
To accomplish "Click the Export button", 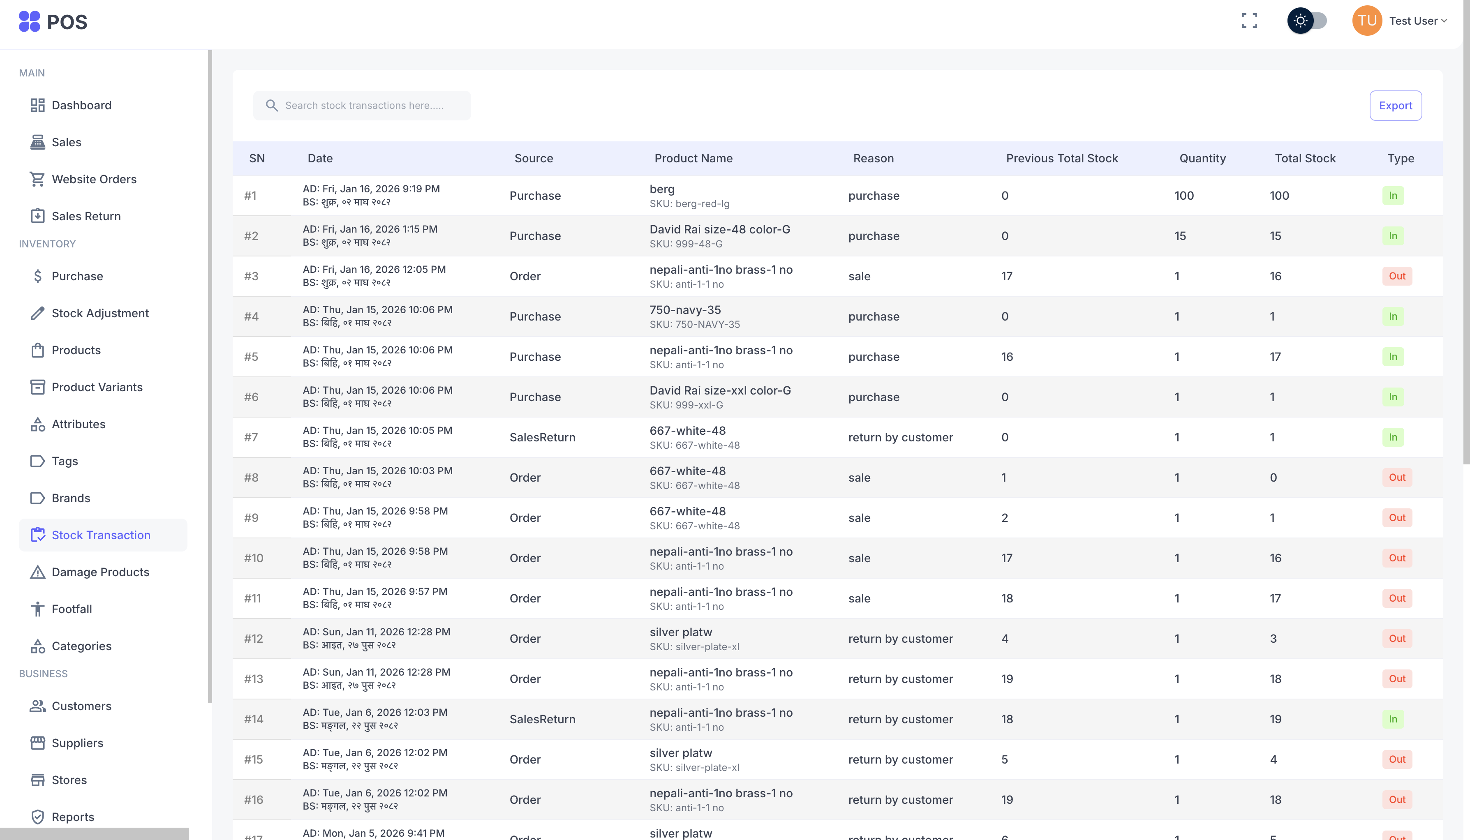I will tap(1396, 106).
